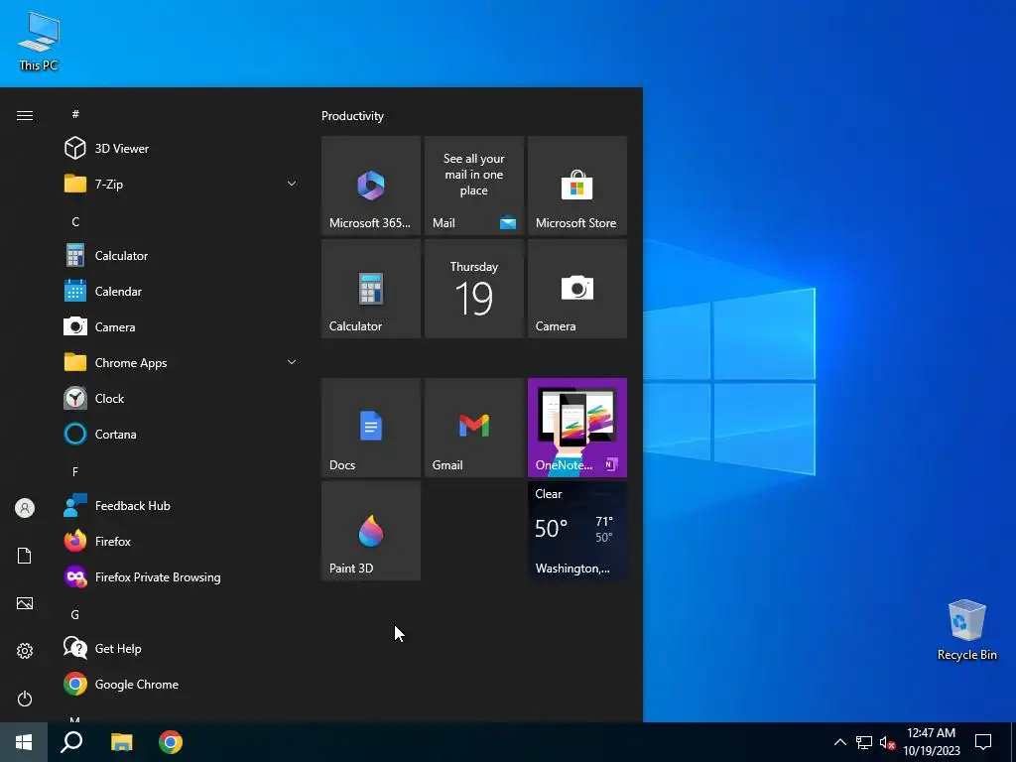Open the Gmail tile
Image resolution: width=1016 pixels, height=762 pixels.
(x=473, y=428)
